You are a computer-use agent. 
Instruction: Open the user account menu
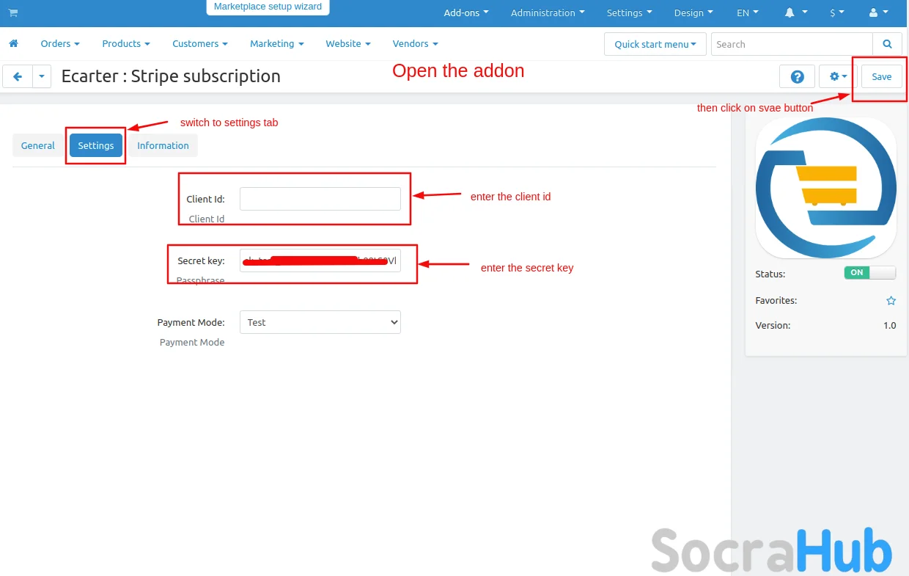[877, 12]
